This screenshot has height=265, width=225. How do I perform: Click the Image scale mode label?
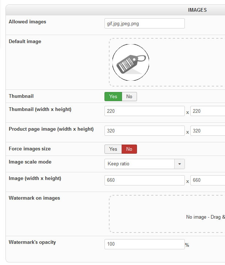[x=30, y=162]
